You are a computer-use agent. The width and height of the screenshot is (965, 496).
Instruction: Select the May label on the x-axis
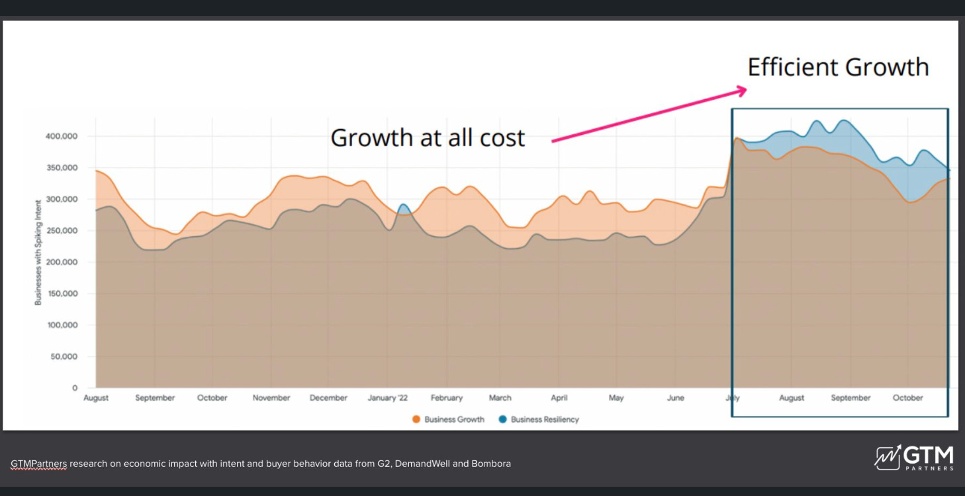tap(616, 397)
